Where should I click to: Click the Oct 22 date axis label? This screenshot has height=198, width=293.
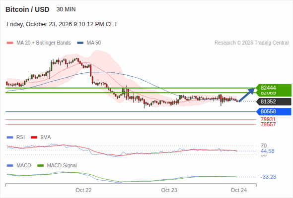(x=83, y=190)
